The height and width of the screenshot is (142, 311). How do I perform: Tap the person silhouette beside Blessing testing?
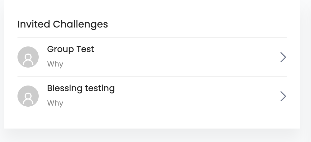point(28,98)
